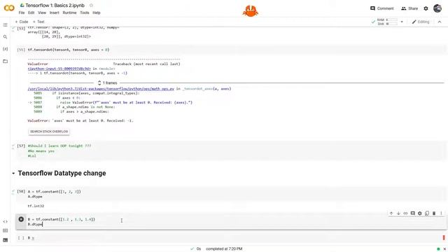Open the terminal icon at bottom left

(x=5, y=240)
